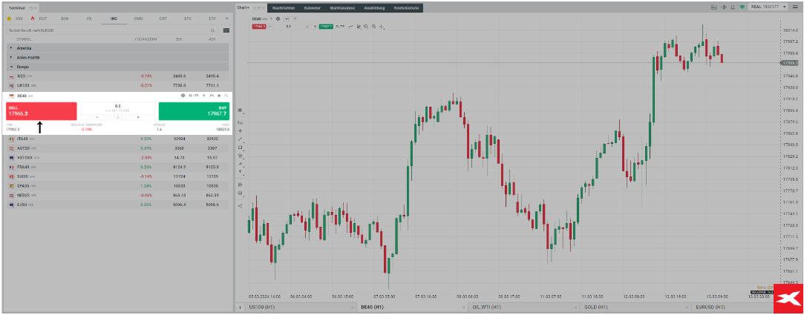Switch to the CRT crypto tab

point(163,19)
